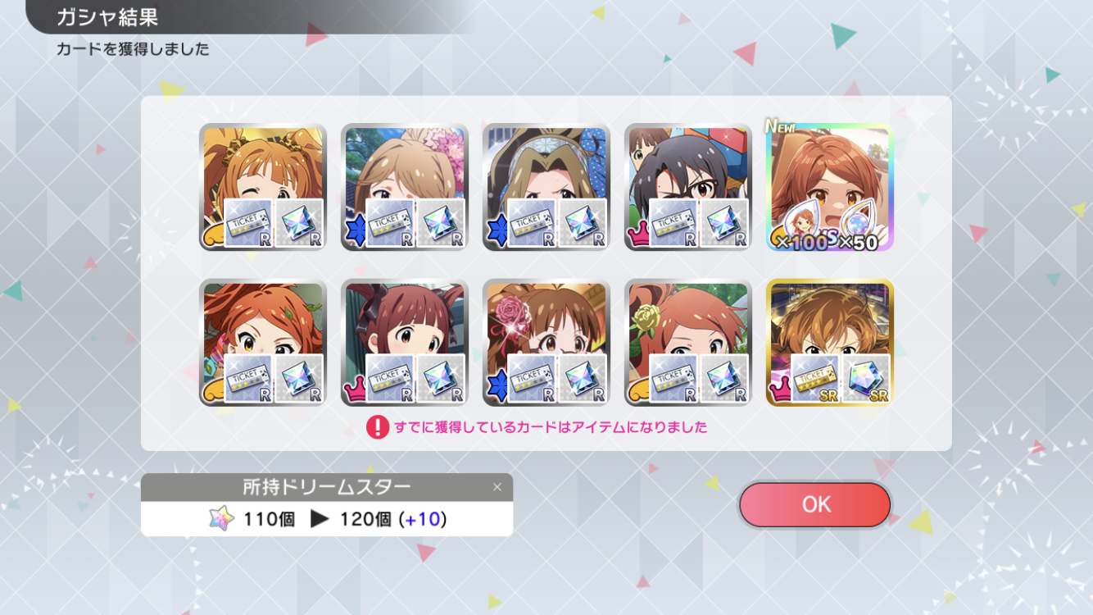The width and height of the screenshot is (1093, 615).
Task: Select the NEW rainbow-framed SSR card
Action: (829, 187)
